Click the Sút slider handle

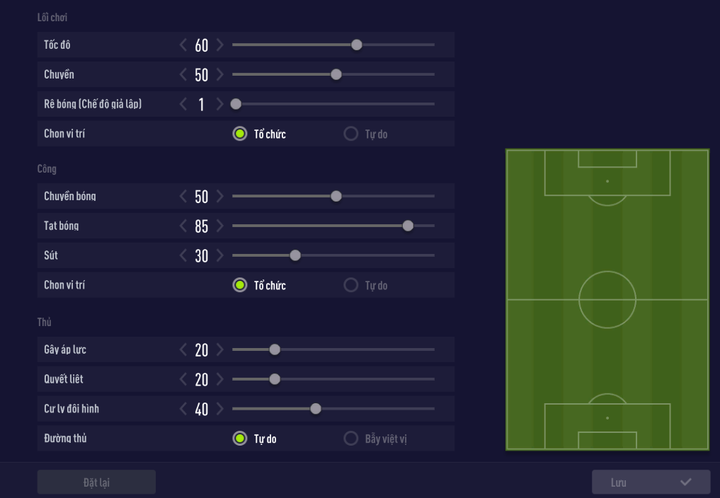(295, 255)
